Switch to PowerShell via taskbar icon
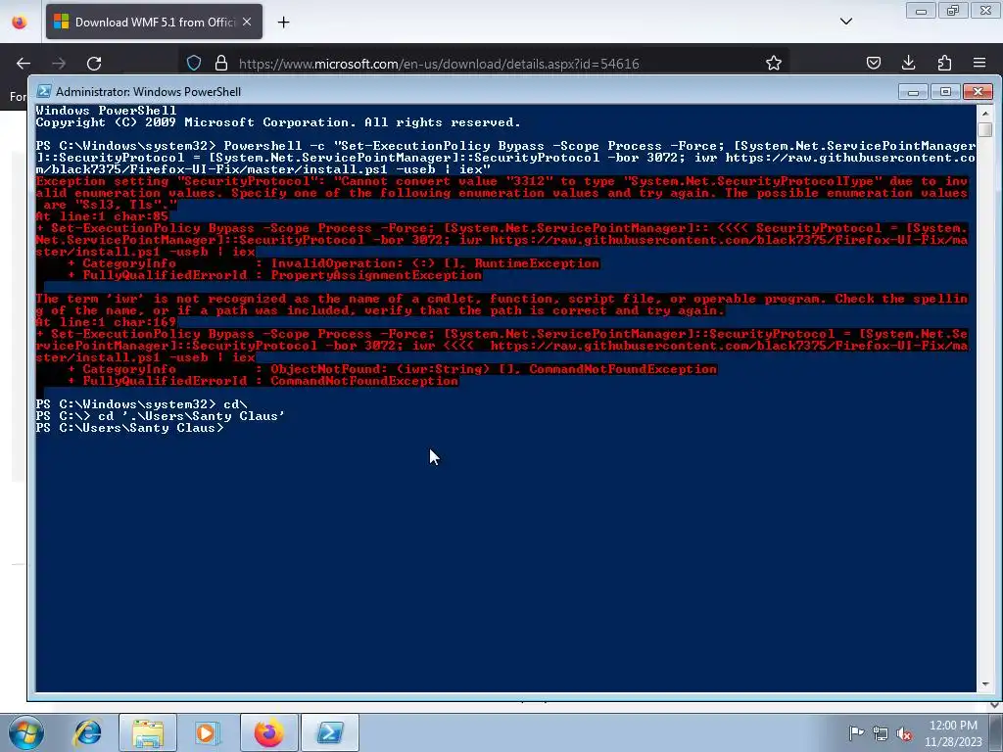The width and height of the screenshot is (1003, 752). click(329, 732)
